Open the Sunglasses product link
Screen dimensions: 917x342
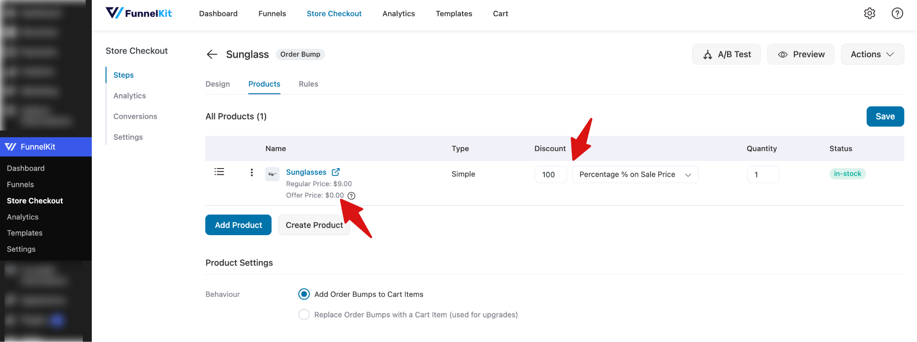tap(306, 172)
